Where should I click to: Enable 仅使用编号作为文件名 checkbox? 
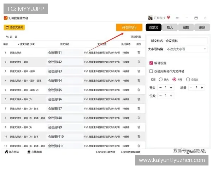coord(151,71)
